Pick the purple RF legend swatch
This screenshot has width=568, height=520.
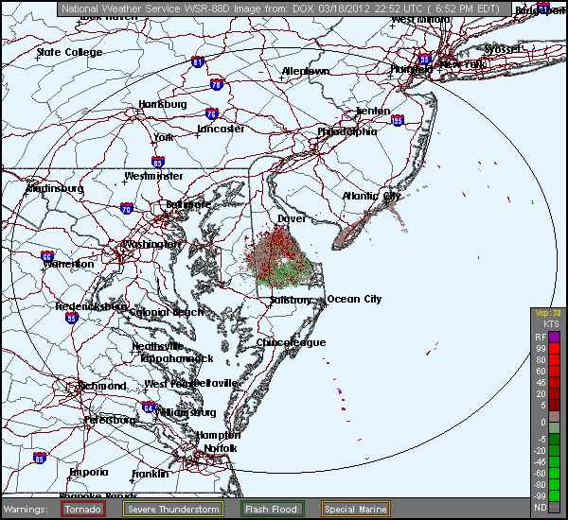554,338
